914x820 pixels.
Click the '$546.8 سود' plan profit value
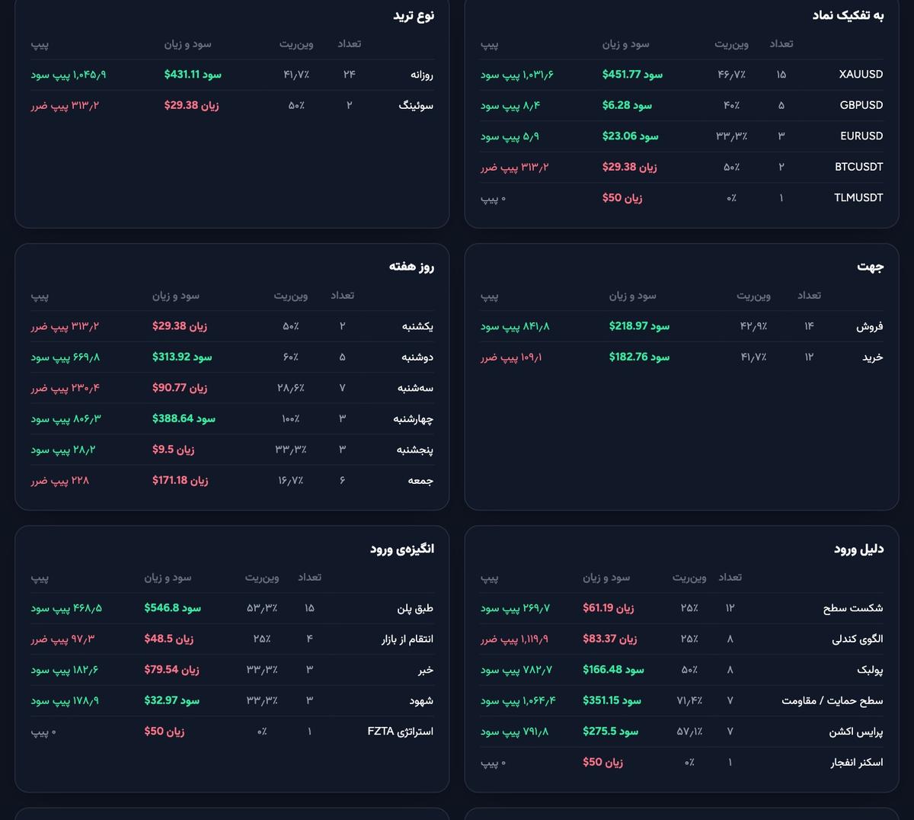(x=172, y=608)
